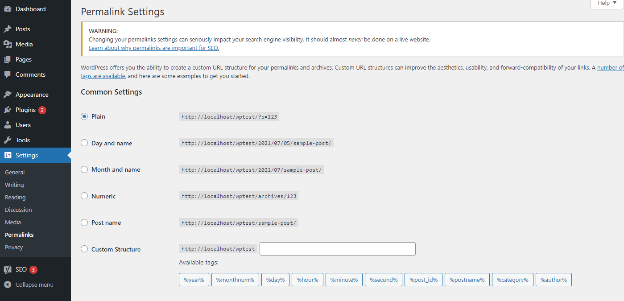Click the Settings sliders icon
Viewport: 624px width, 301px height.
coord(8,155)
